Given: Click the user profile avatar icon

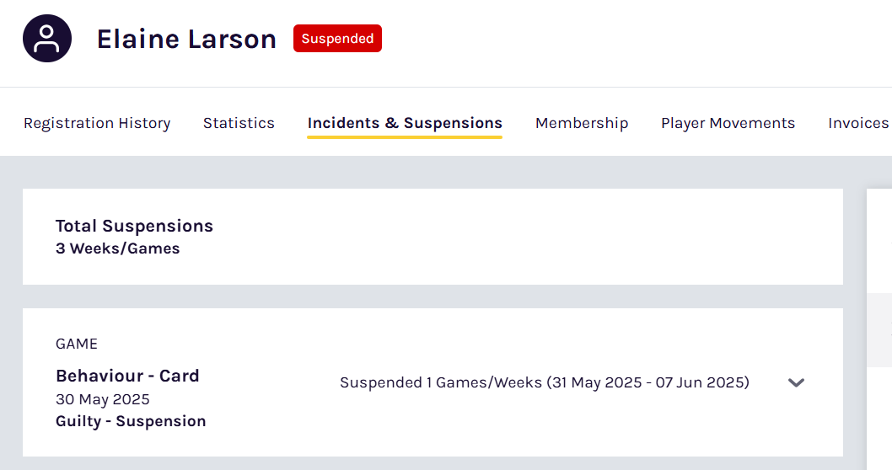Looking at the screenshot, I should click(47, 39).
